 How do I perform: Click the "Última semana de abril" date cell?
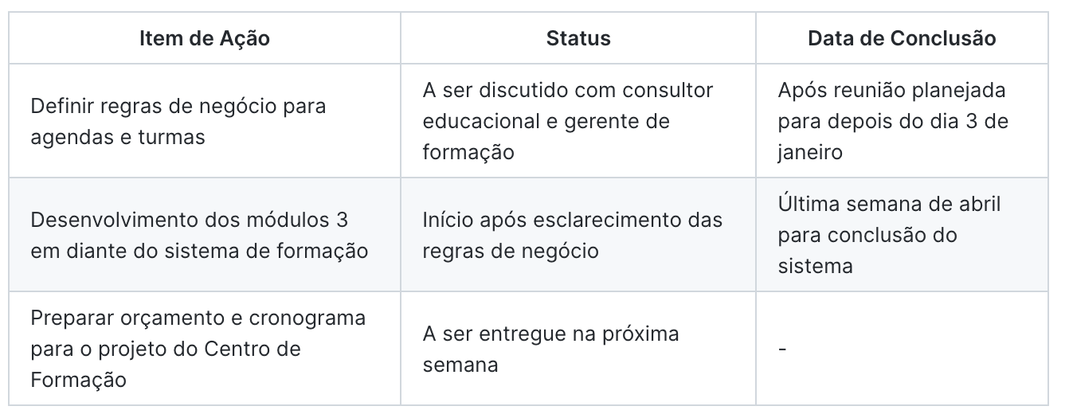(x=890, y=204)
